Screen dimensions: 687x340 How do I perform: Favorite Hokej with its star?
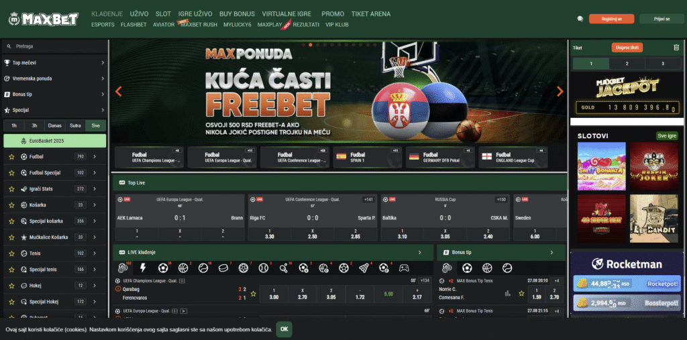pos(12,286)
